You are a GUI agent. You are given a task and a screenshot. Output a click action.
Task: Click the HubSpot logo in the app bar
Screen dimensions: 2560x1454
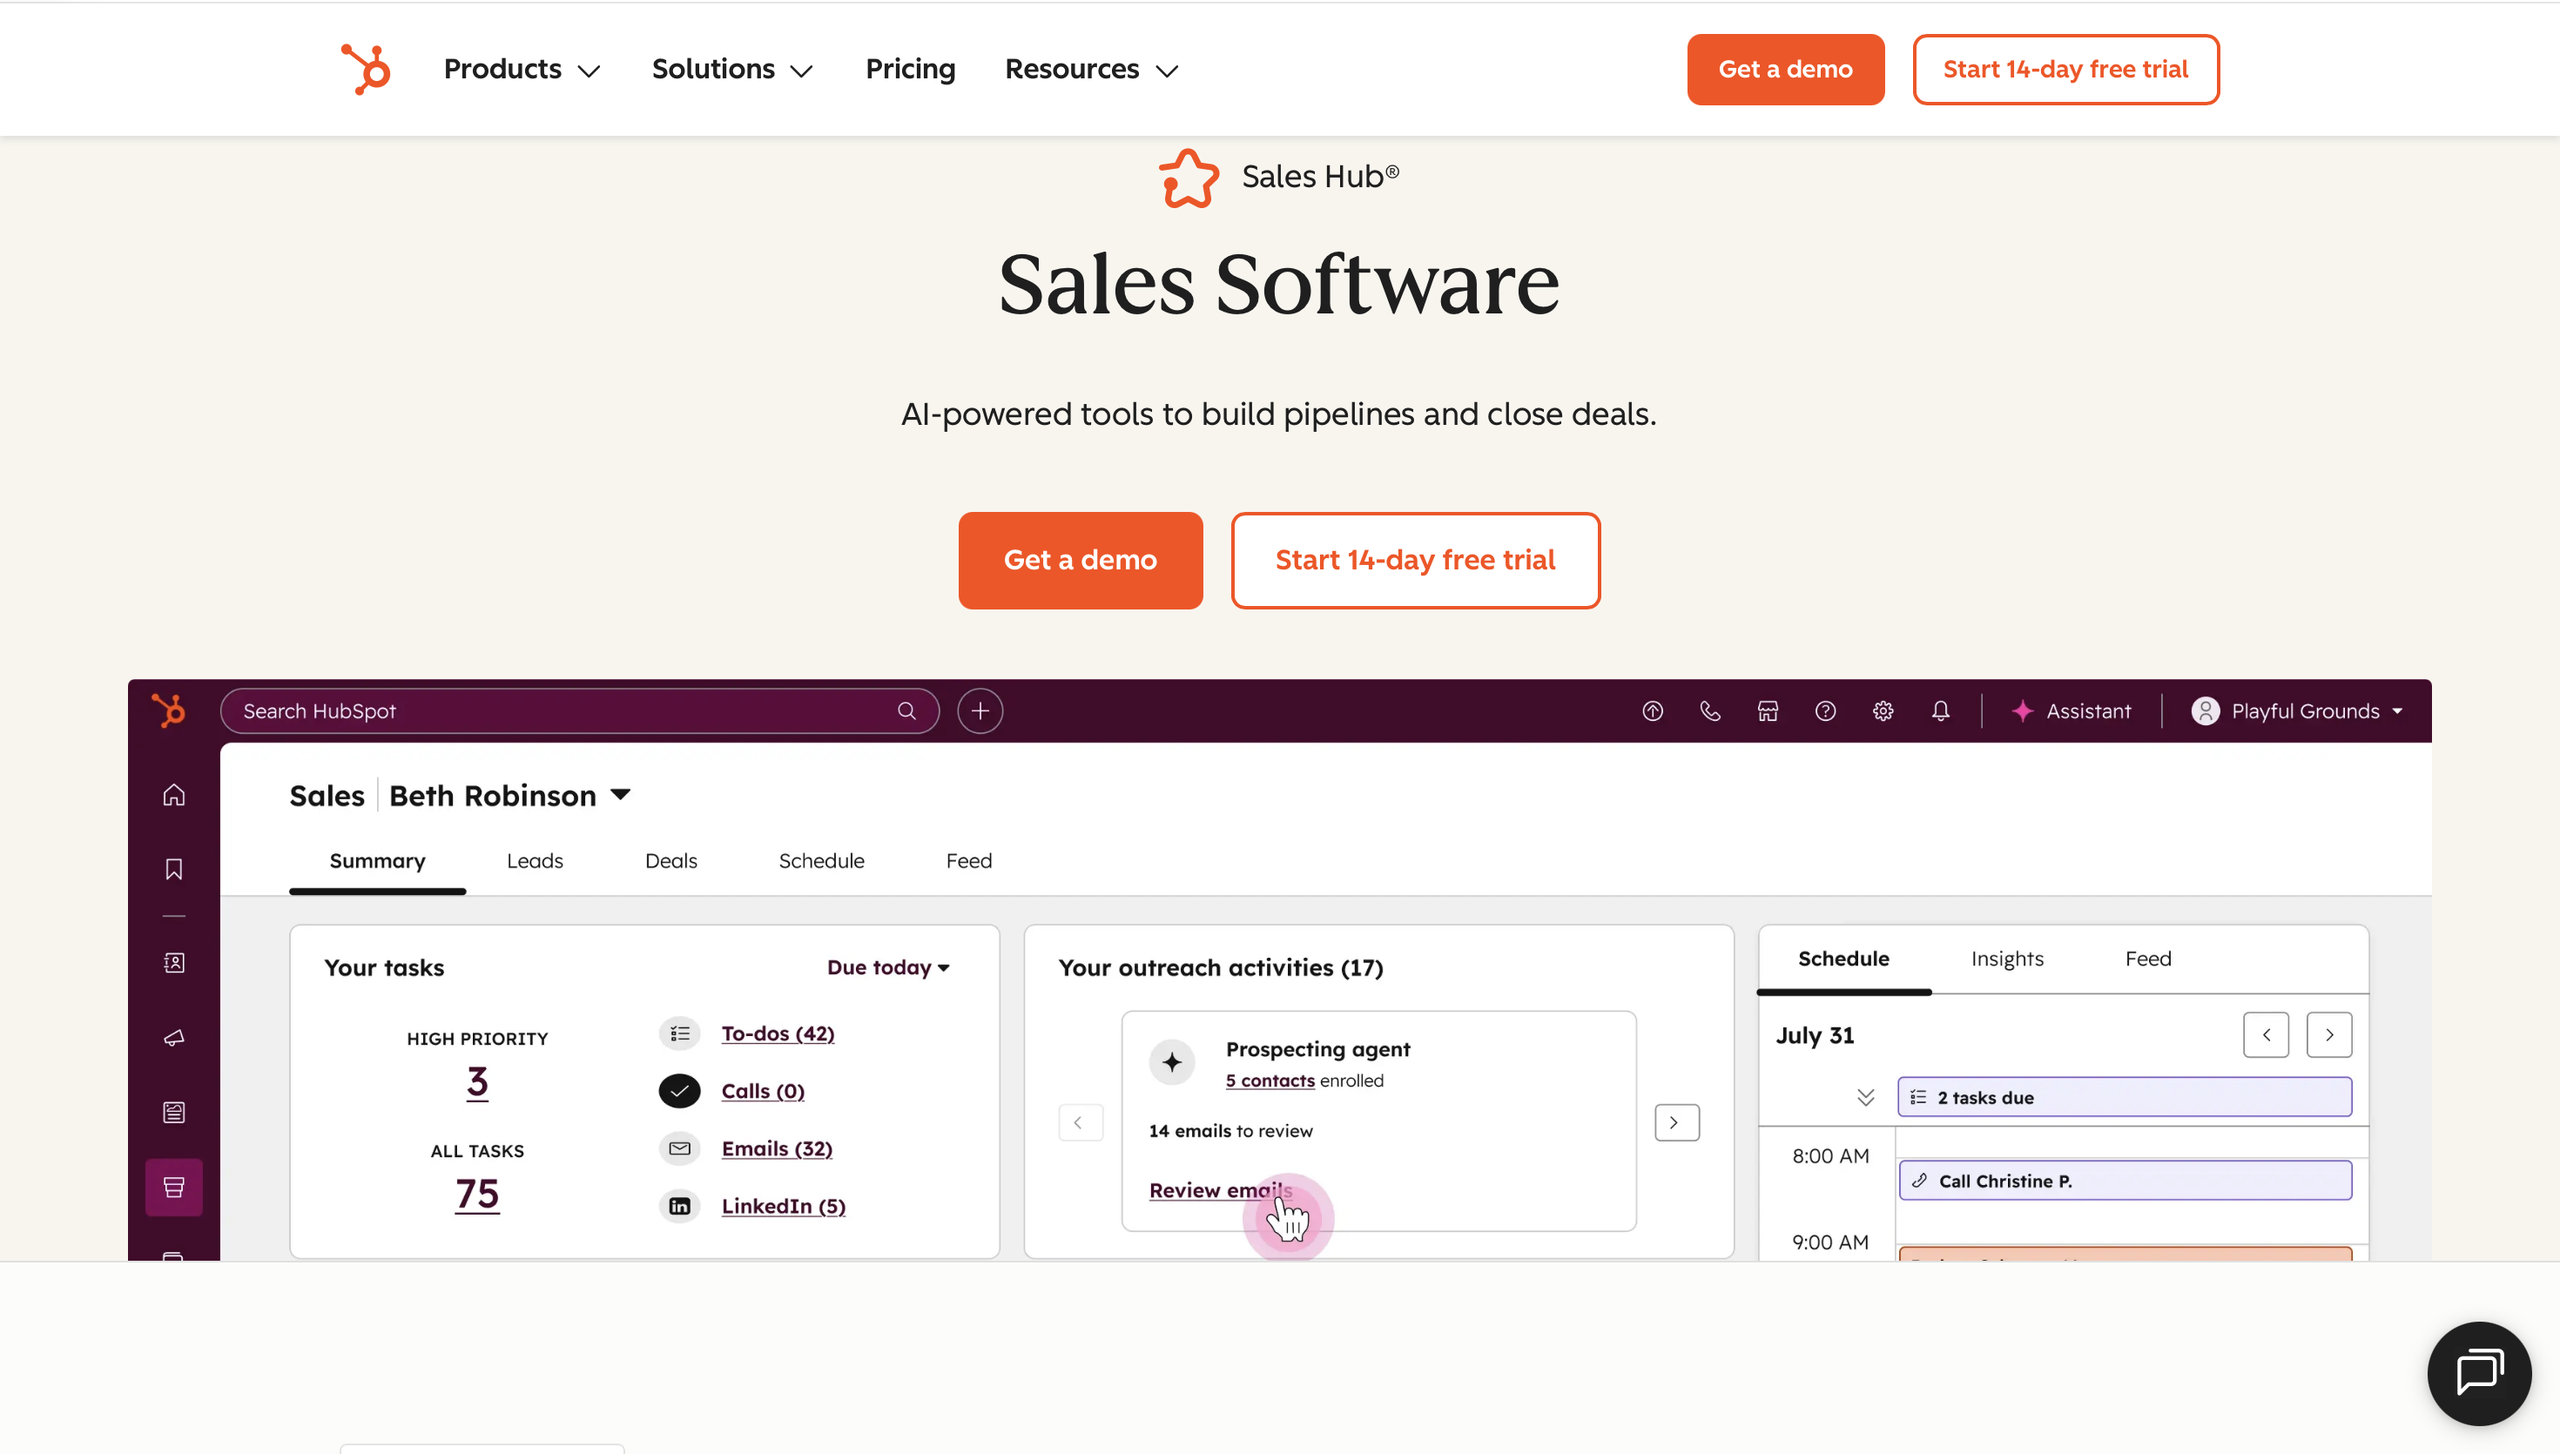click(169, 710)
